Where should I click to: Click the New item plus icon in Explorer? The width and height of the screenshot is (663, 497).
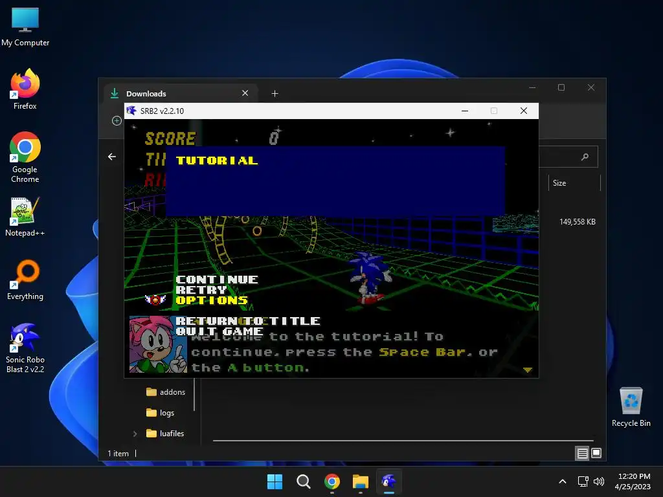click(x=117, y=121)
